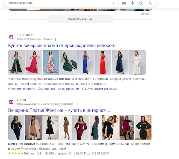The width and height of the screenshot is (179, 159).
Task: Open OZON brown patterned dress thumbnail
Action: pos(66,127)
